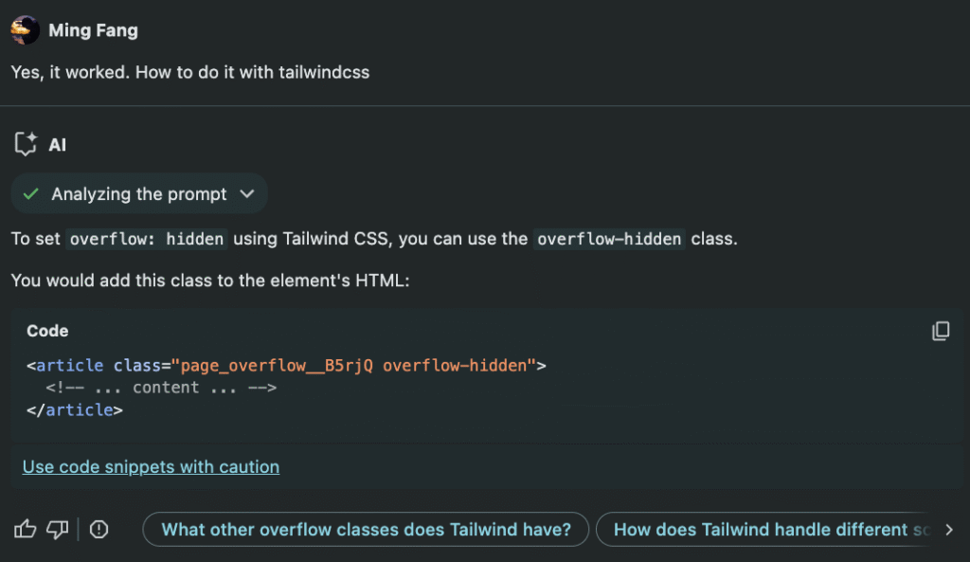Expand the Analyzing the prompt chevron
The width and height of the screenshot is (970, 562).
(x=247, y=194)
